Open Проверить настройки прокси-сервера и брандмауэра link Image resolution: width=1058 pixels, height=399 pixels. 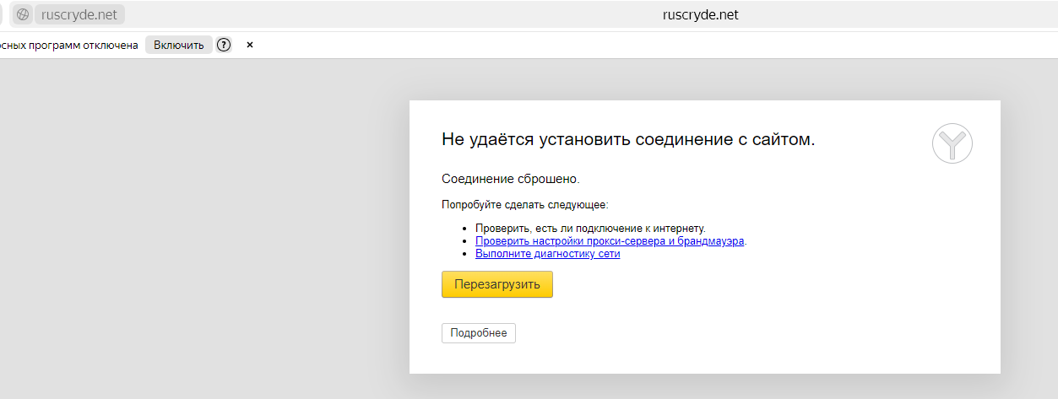(609, 241)
